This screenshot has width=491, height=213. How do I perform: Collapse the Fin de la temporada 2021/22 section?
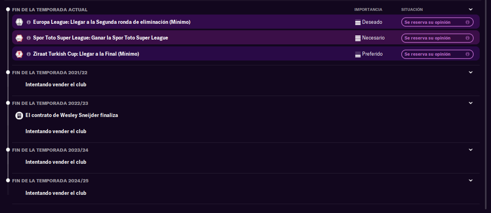(x=470, y=72)
